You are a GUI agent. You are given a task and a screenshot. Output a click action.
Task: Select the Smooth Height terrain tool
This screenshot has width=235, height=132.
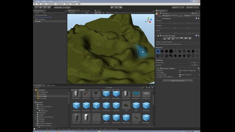(173, 38)
